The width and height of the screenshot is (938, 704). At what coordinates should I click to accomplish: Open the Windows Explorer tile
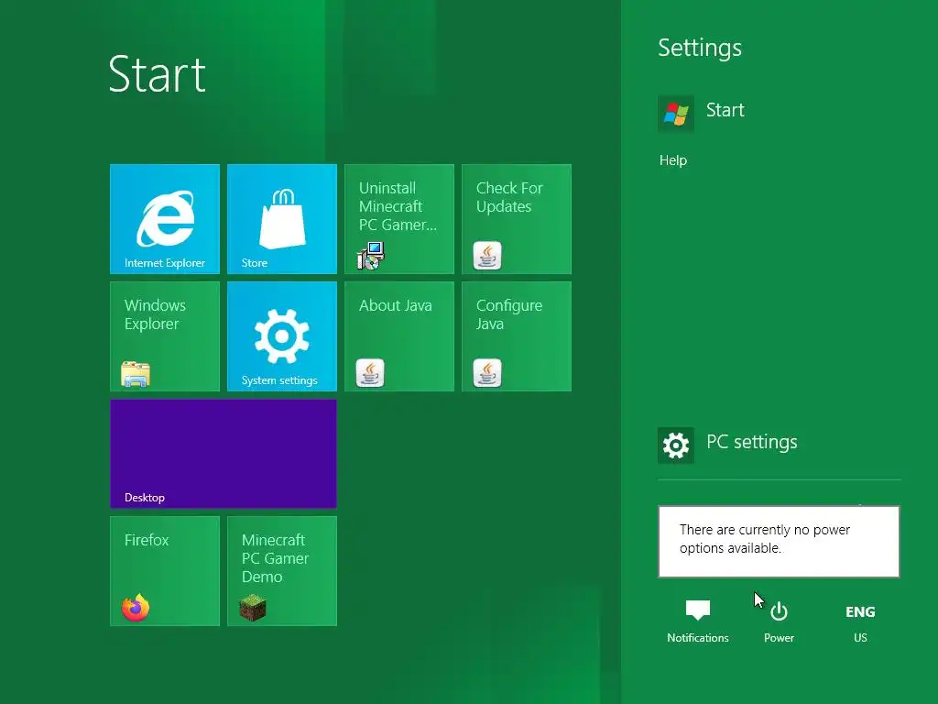[x=165, y=335]
